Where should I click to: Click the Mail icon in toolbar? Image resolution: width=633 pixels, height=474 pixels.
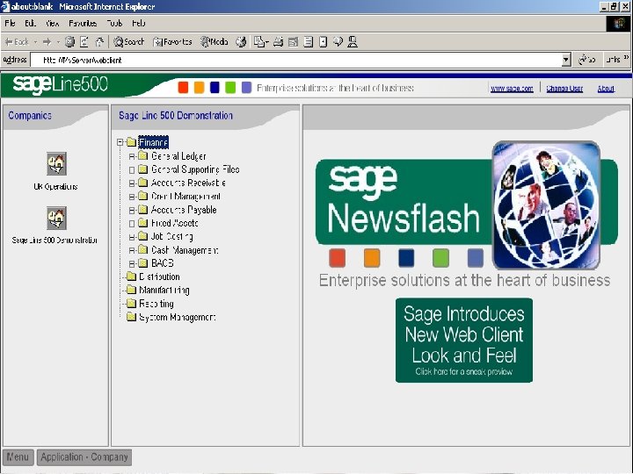point(261,41)
